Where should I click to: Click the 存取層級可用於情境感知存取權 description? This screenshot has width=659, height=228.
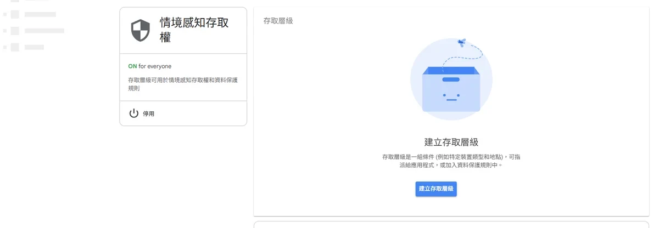183,84
